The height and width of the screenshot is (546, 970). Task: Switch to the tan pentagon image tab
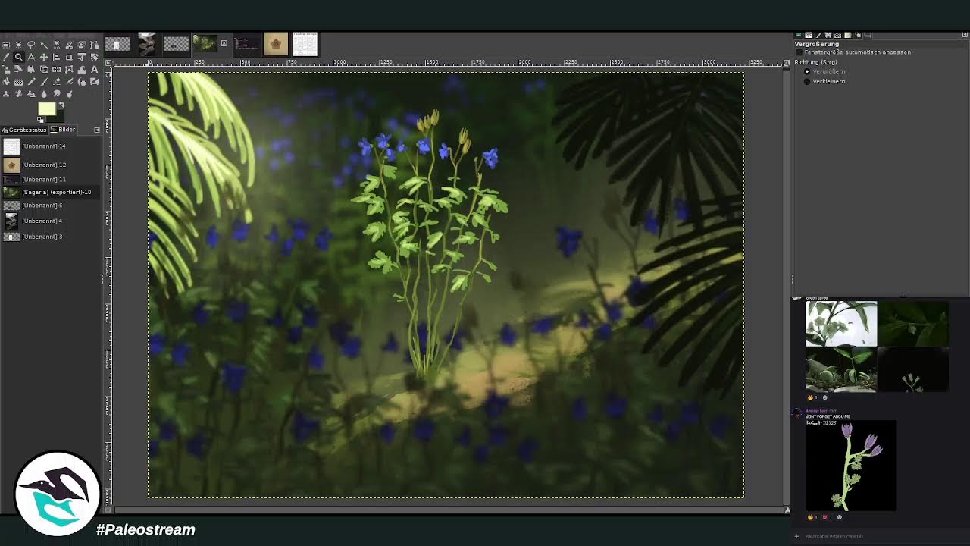276,44
